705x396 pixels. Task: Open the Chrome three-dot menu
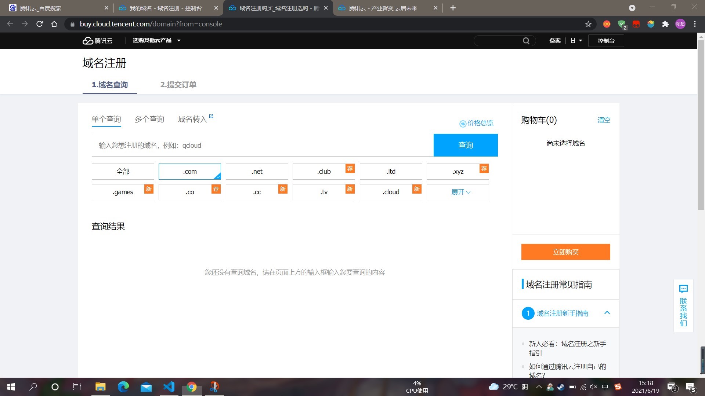tap(695, 24)
